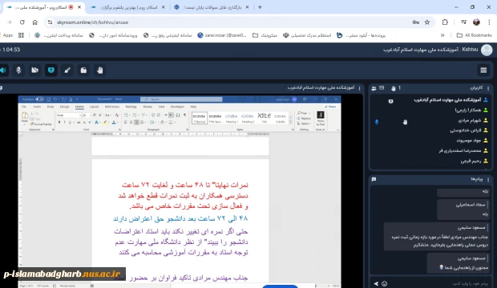Open a new browser tab
The width and height of the screenshot is (497, 288).
260,7
